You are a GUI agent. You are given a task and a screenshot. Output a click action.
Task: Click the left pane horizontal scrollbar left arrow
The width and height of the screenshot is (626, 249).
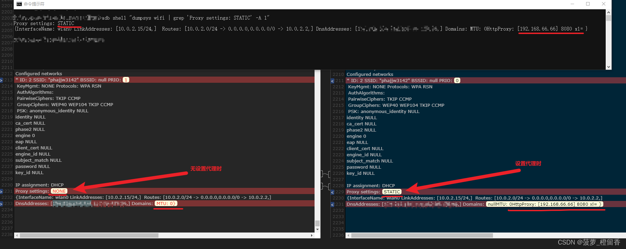pos(17,235)
